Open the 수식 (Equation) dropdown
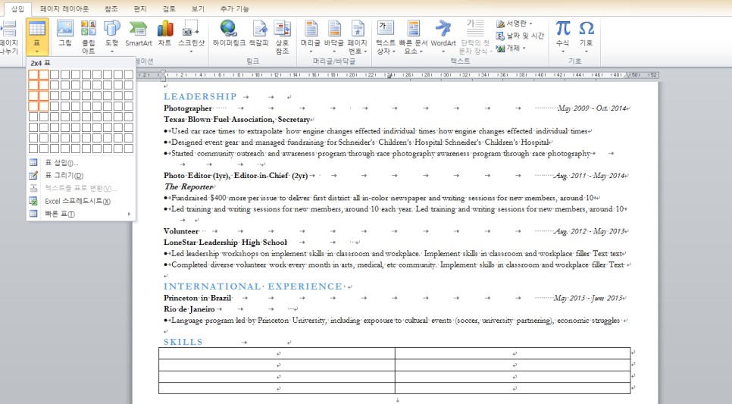This screenshot has width=732, height=404. (562, 36)
